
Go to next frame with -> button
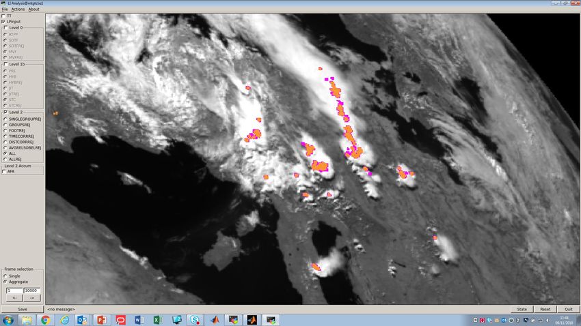pyautogui.click(x=32, y=297)
